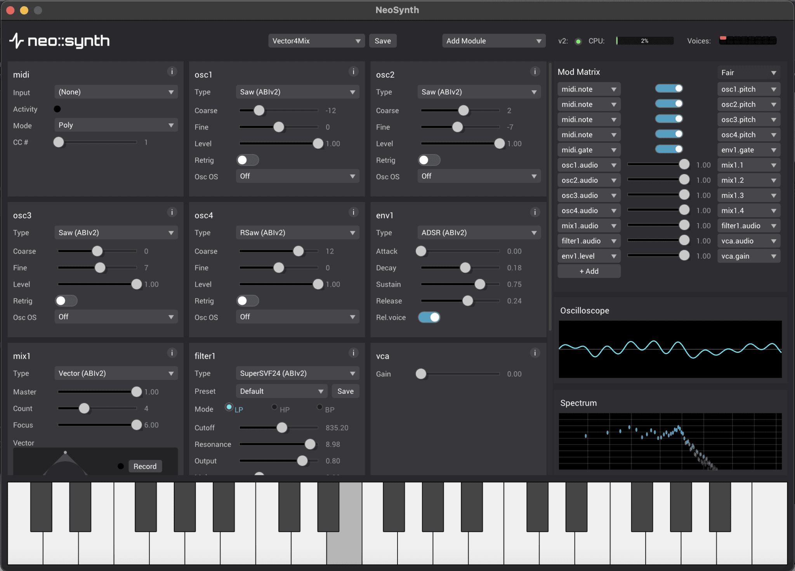This screenshot has height=571, width=795.
Task: Open the osc4 Type RSaw dropdown
Action: 297,233
